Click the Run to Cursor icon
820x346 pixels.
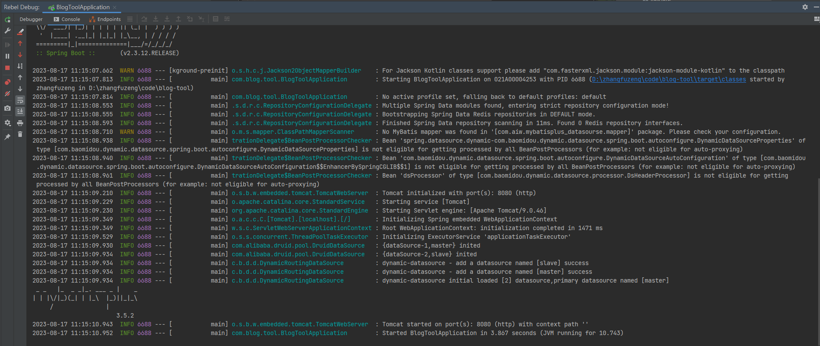[x=201, y=19]
